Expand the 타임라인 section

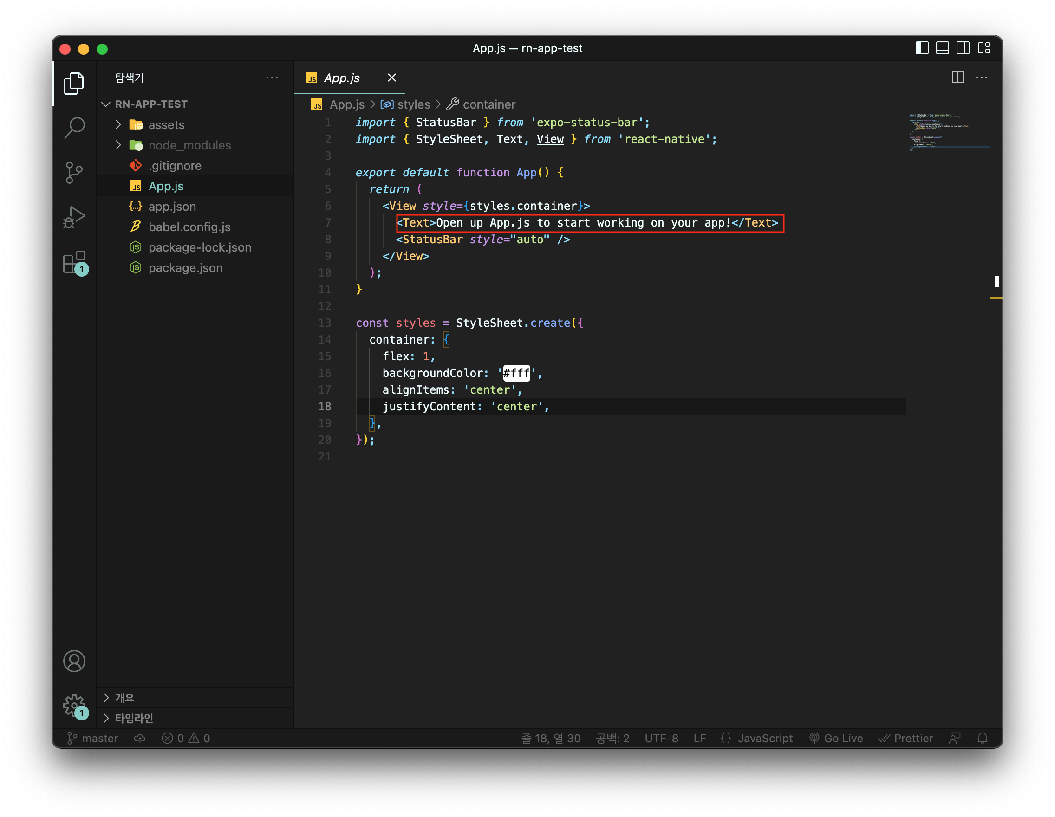(x=134, y=718)
